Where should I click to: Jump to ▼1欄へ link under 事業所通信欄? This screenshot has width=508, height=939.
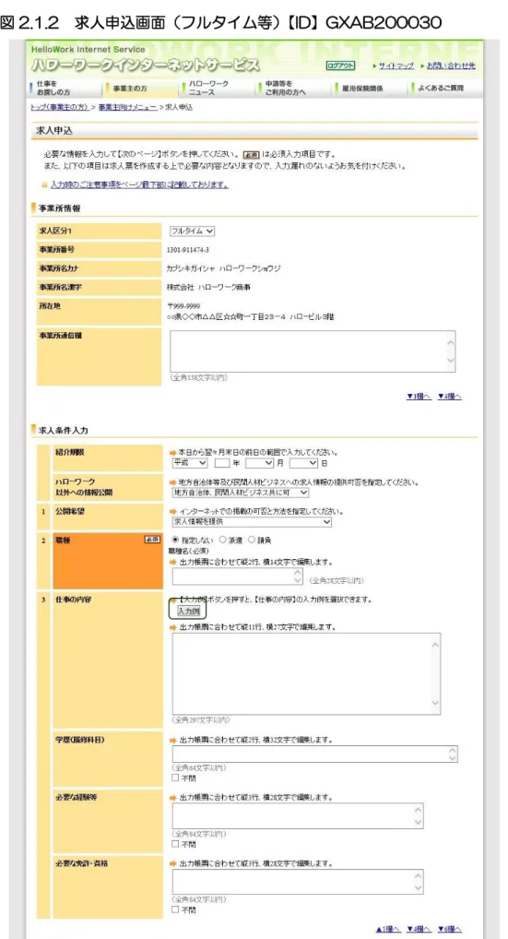tap(419, 397)
